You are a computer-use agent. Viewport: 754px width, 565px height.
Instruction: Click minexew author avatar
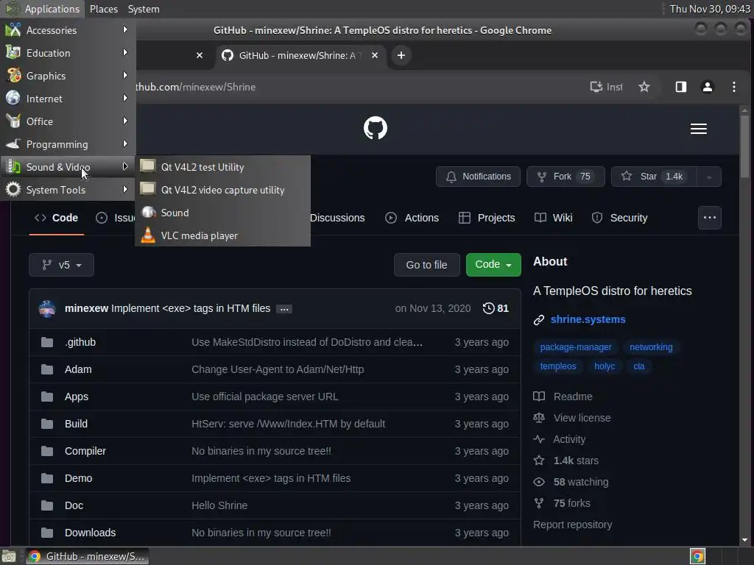coord(47,308)
